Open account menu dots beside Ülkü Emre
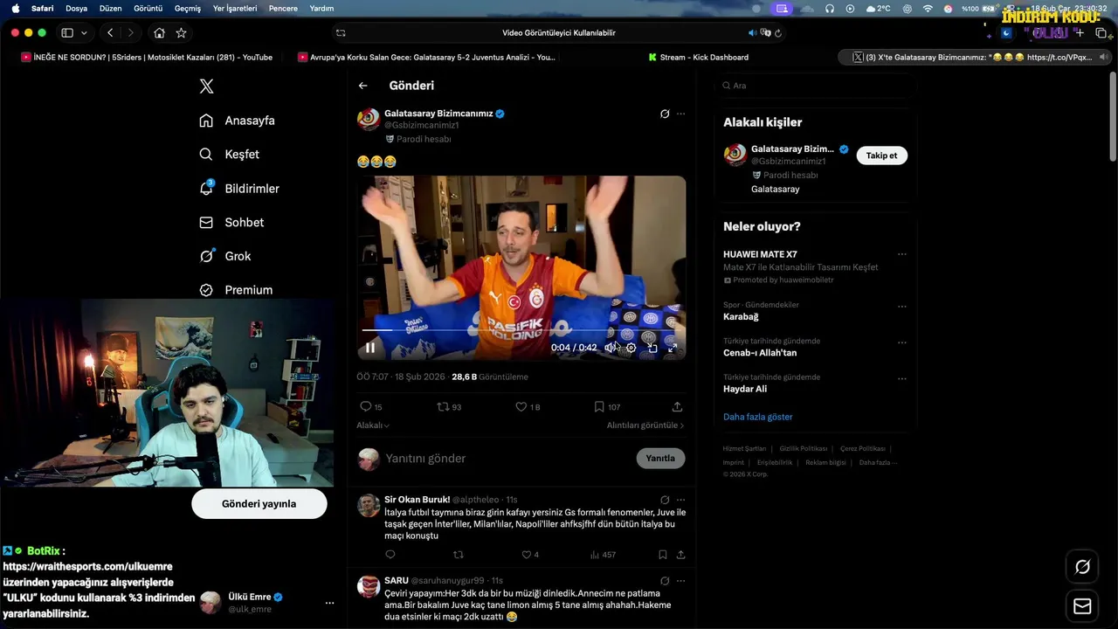The width and height of the screenshot is (1118, 629). click(329, 603)
